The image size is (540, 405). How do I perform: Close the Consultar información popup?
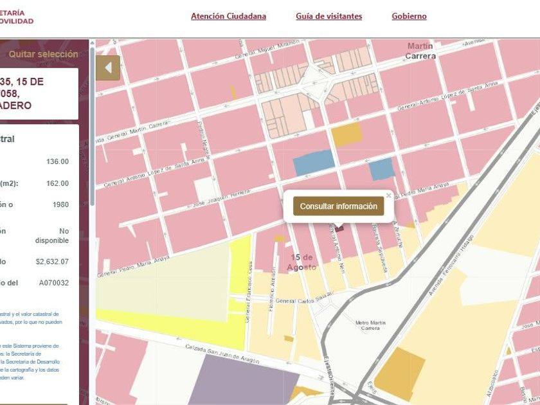click(388, 195)
